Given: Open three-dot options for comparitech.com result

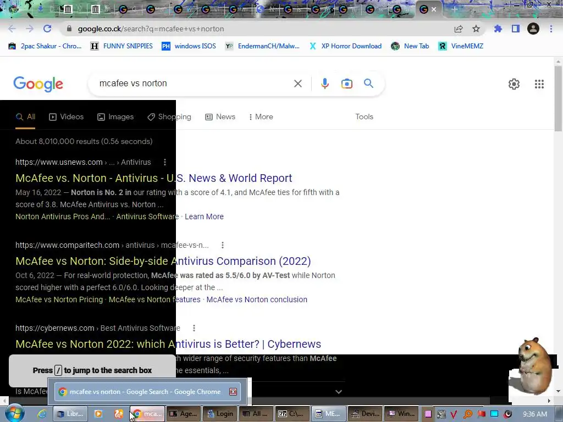Looking at the screenshot, I should 223,245.
